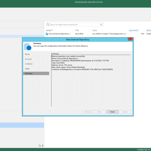Click the Azure repository row icon
151x151 pixels.
click(47, 34)
